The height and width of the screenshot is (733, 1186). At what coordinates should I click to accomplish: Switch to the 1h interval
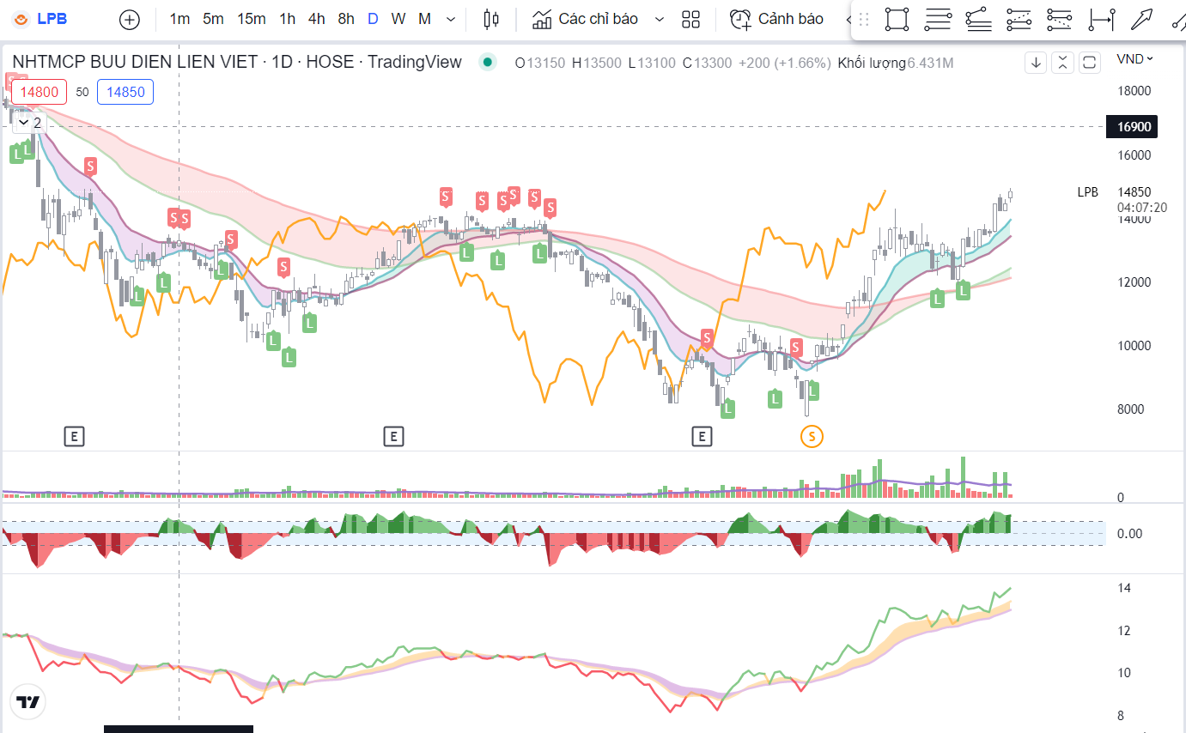288,19
